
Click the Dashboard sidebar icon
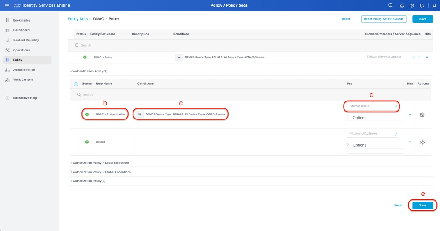[7, 30]
